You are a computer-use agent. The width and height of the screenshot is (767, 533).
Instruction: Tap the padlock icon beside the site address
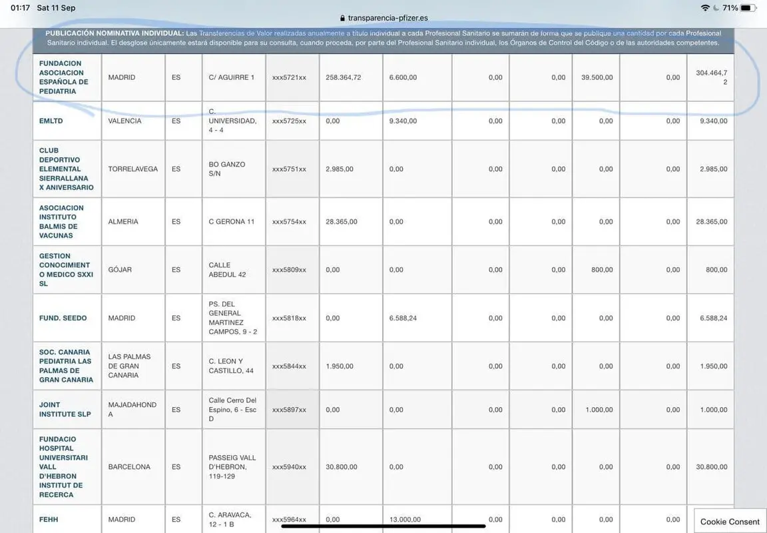pyautogui.click(x=342, y=18)
